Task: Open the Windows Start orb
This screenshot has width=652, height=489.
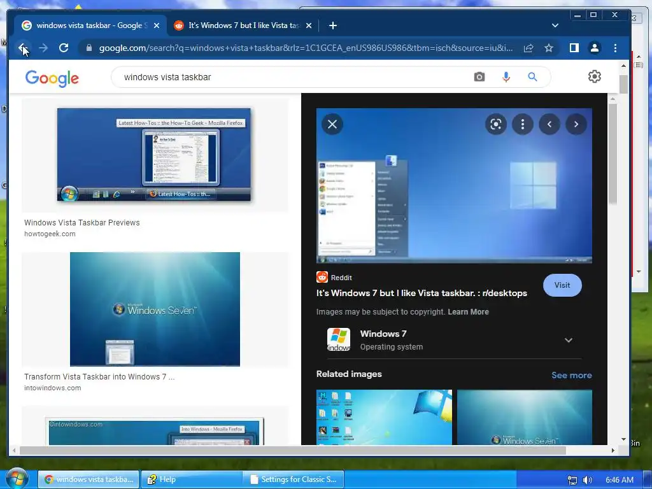Action: [x=17, y=478]
